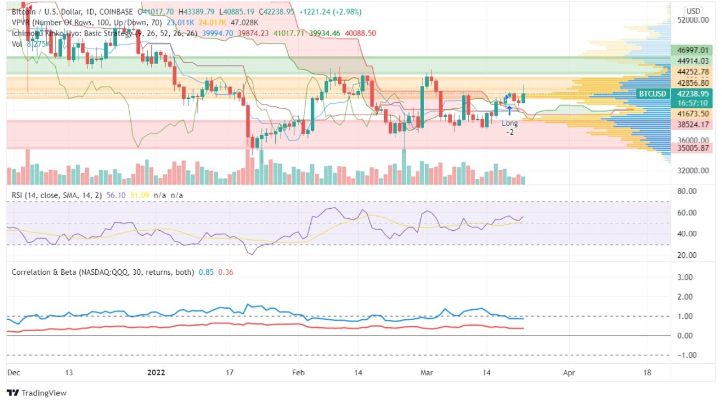Click the 35005.87 red price label
This screenshot has width=722, height=404.
click(x=692, y=148)
